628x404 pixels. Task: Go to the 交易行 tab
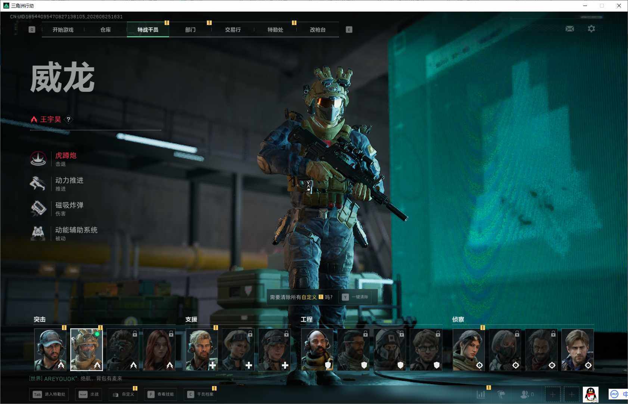(x=233, y=29)
